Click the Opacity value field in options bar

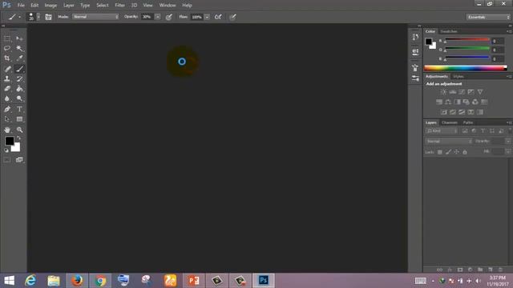pos(147,17)
